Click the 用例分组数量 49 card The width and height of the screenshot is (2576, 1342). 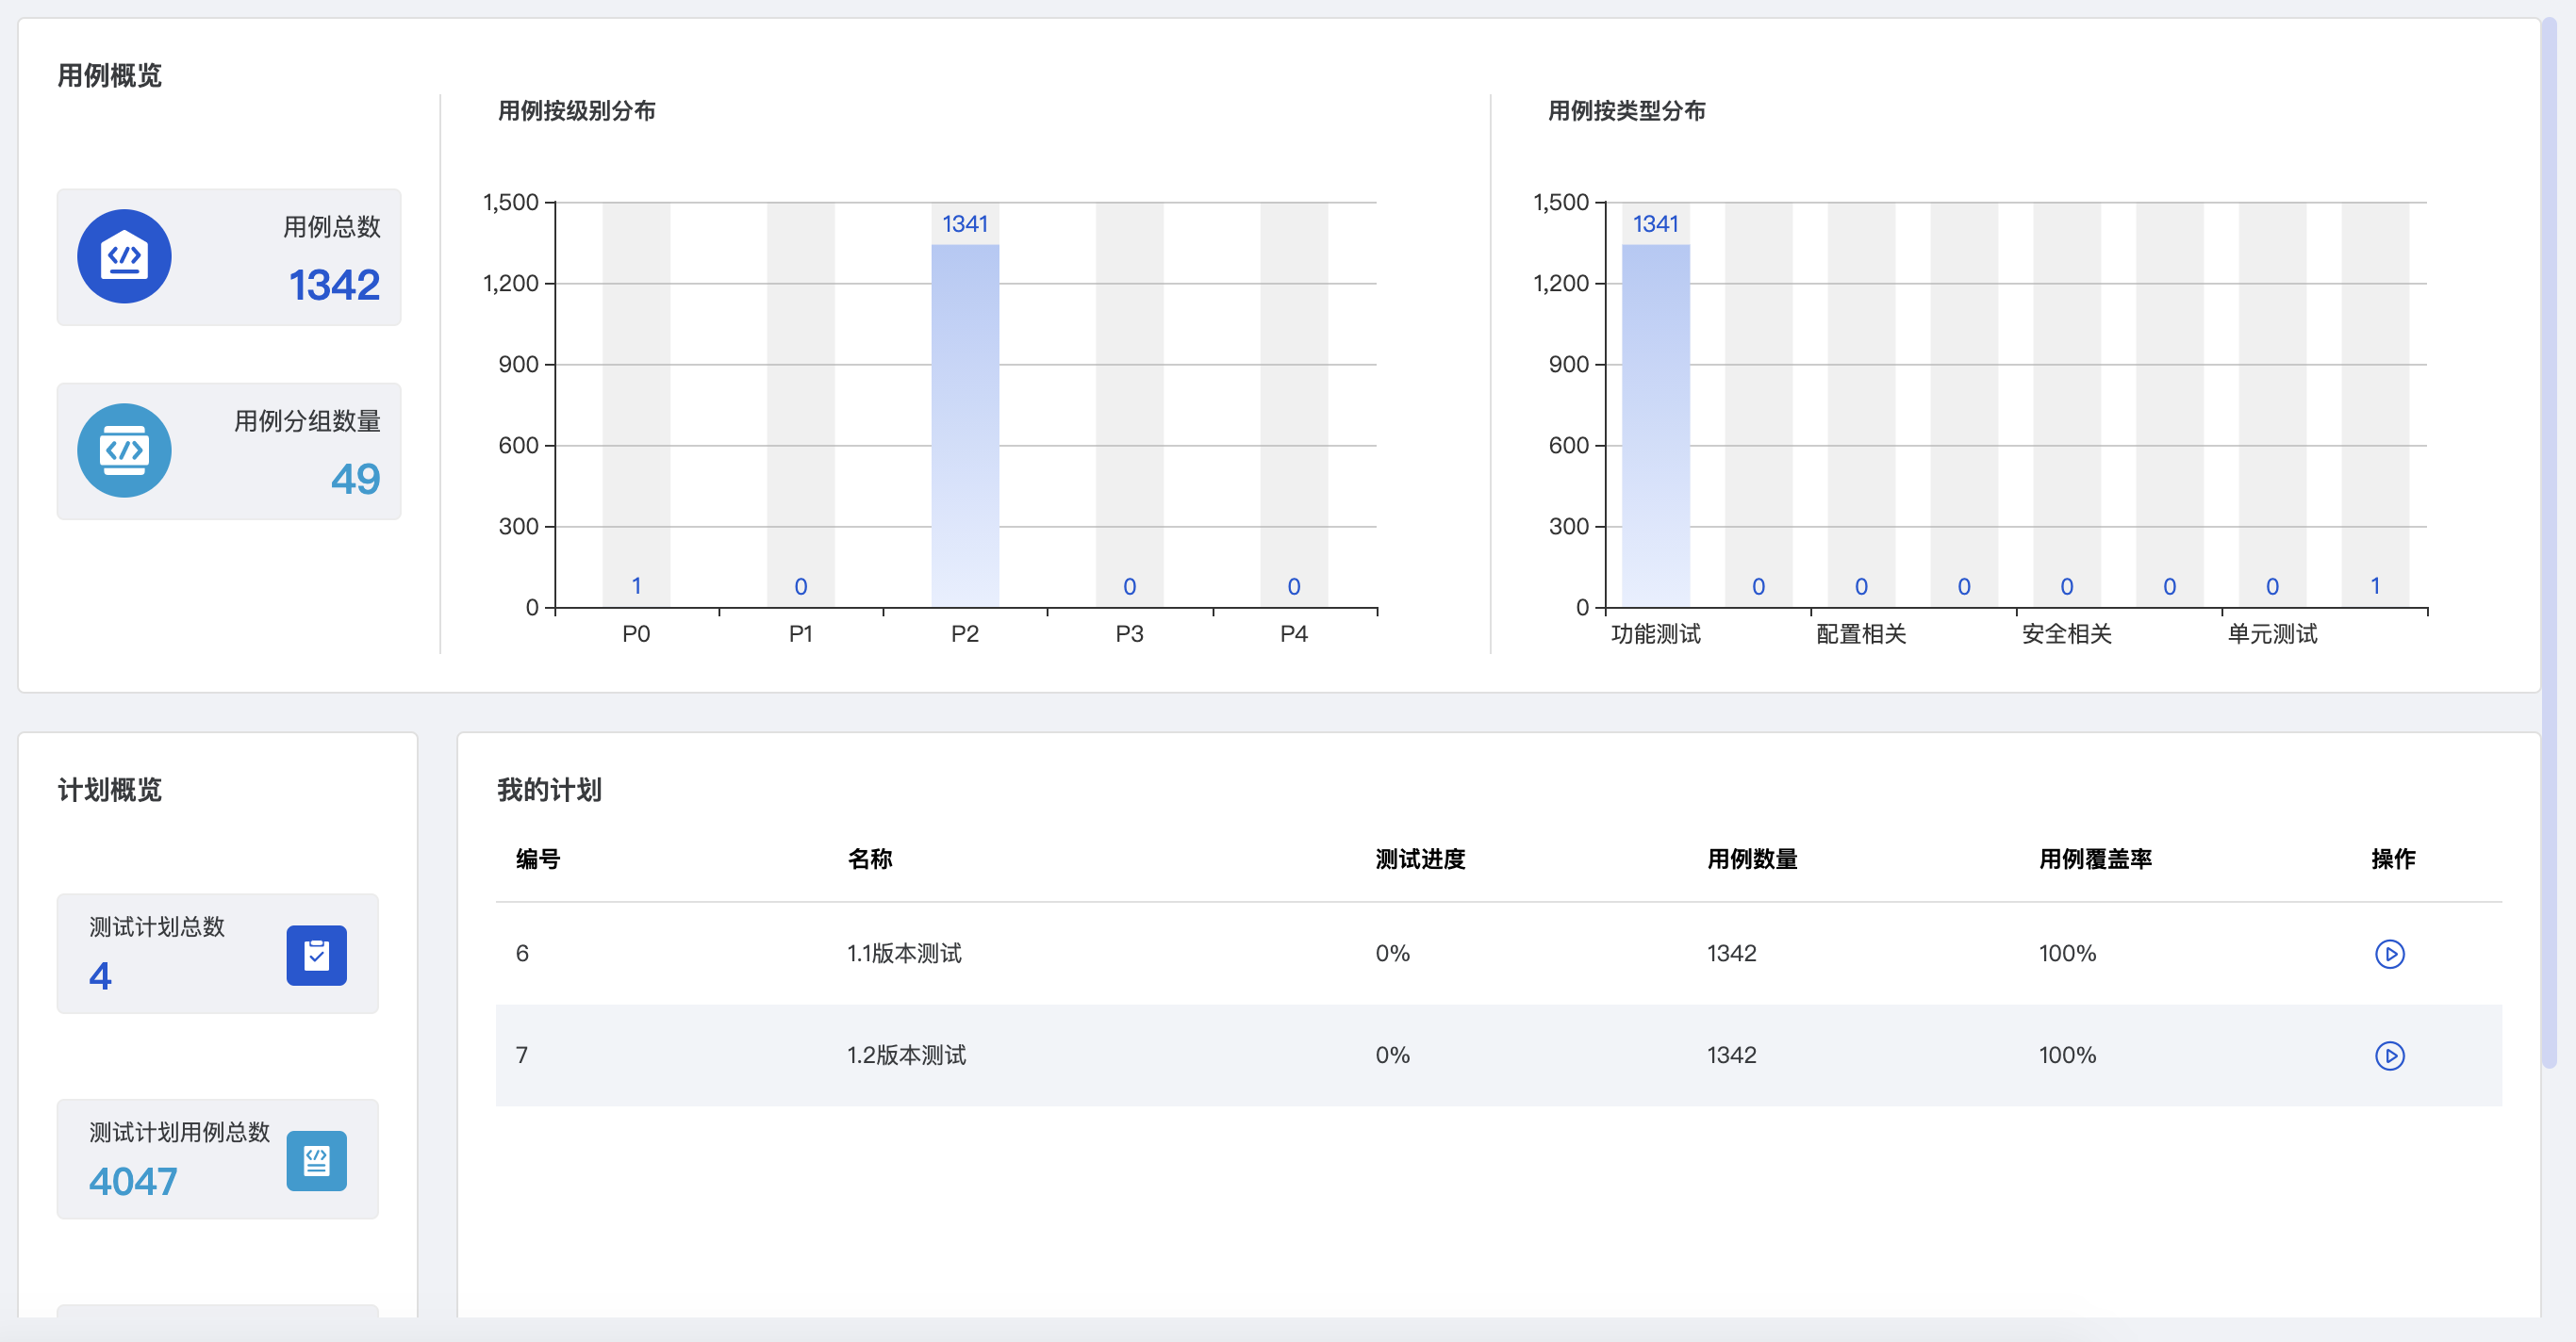point(229,450)
